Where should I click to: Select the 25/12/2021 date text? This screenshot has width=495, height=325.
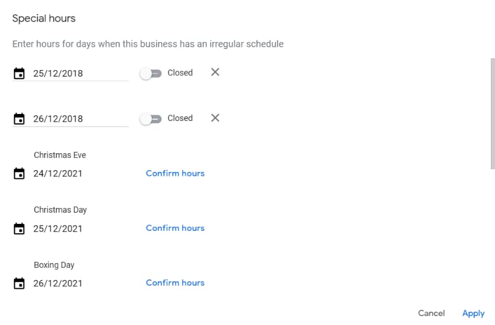coord(58,229)
